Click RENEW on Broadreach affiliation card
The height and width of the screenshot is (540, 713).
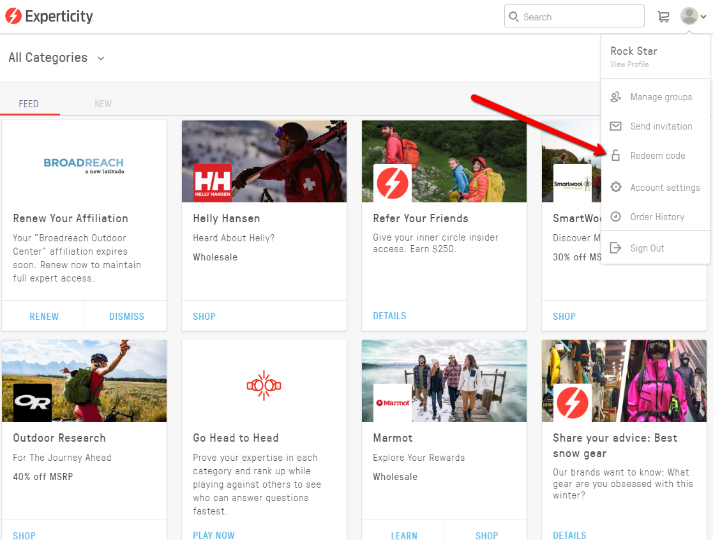(44, 317)
